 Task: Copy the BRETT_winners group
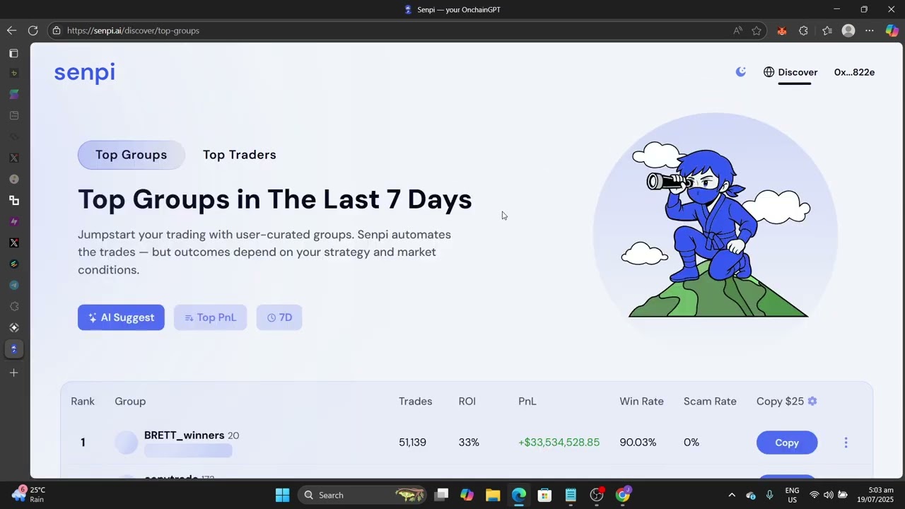pos(787,443)
